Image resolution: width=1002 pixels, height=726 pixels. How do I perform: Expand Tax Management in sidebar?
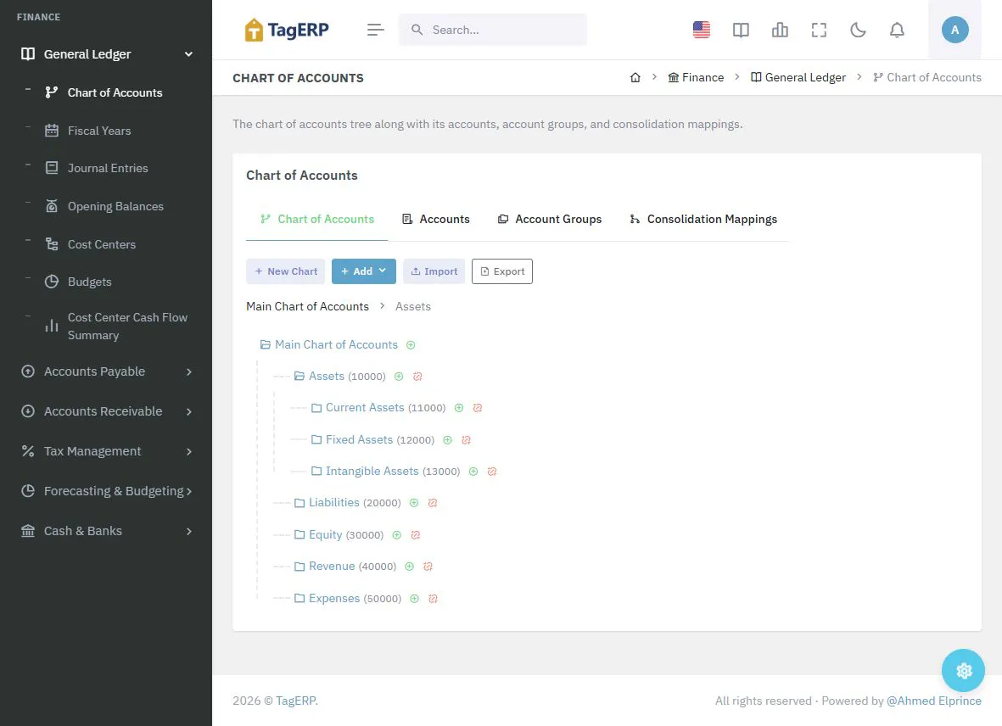pos(106,451)
